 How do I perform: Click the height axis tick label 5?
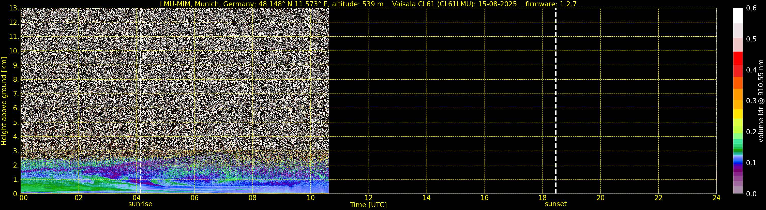pos(16,122)
